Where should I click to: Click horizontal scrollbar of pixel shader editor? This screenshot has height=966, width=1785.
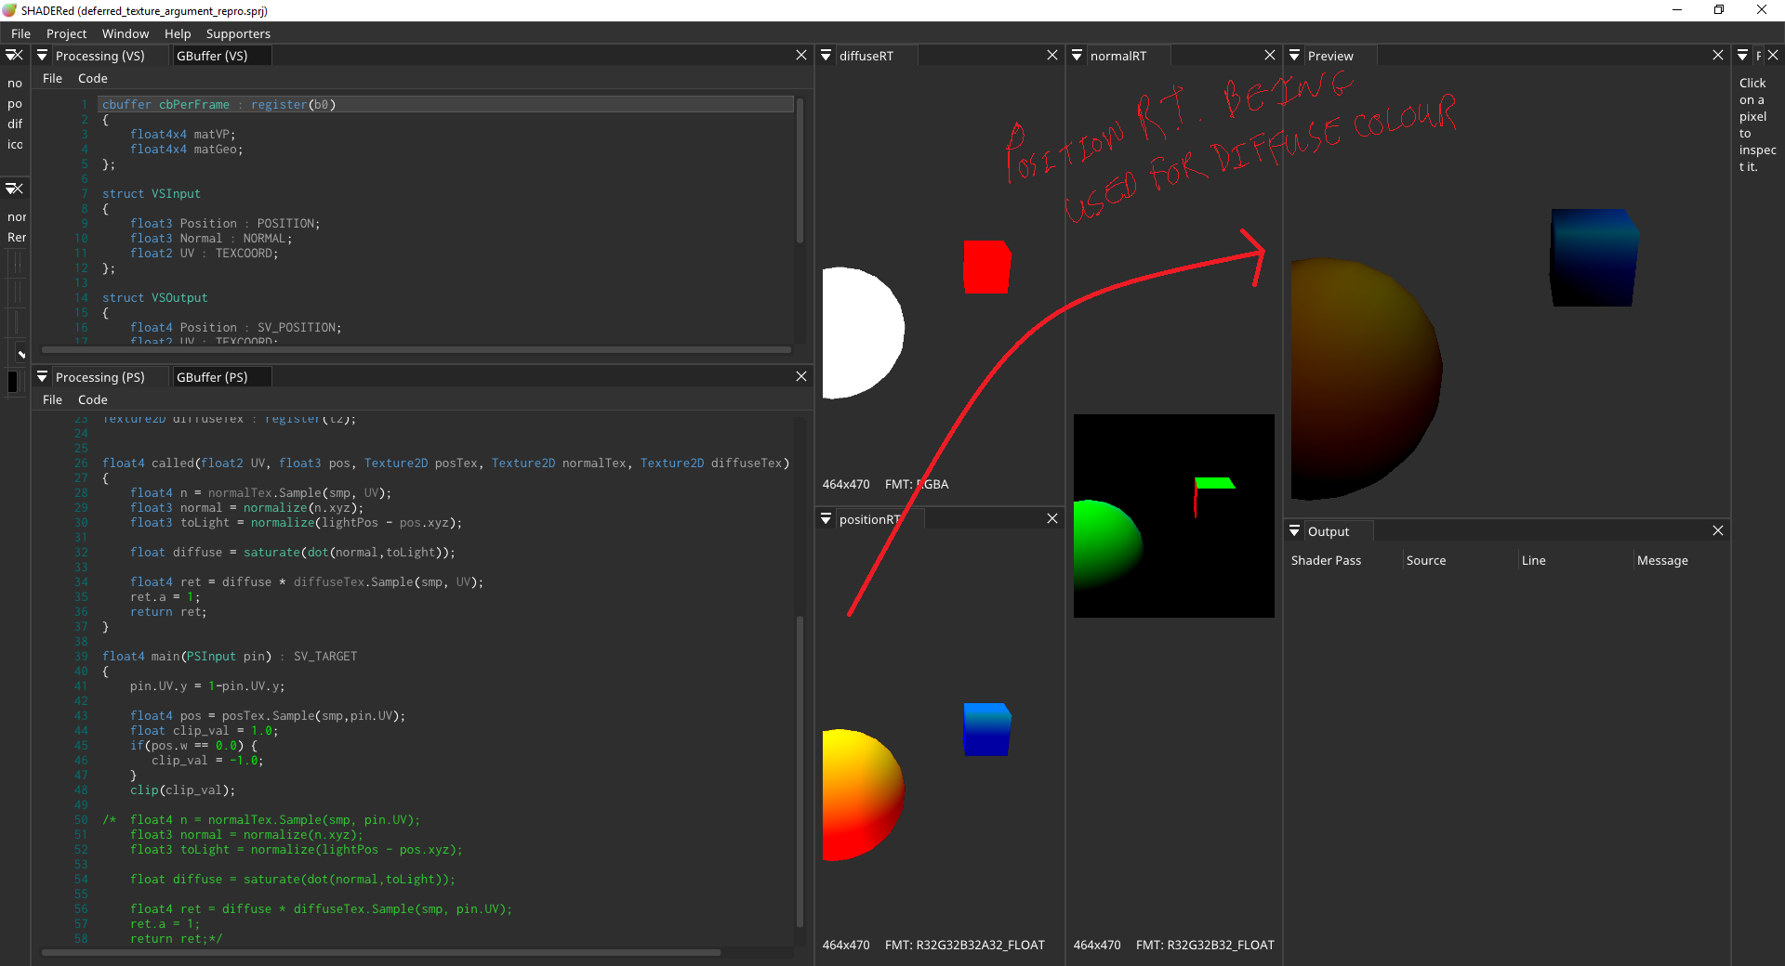[x=381, y=952]
